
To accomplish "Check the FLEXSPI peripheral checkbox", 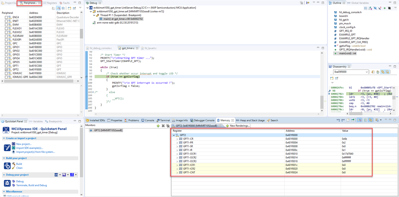I will pyautogui.click(x=6, y=39).
